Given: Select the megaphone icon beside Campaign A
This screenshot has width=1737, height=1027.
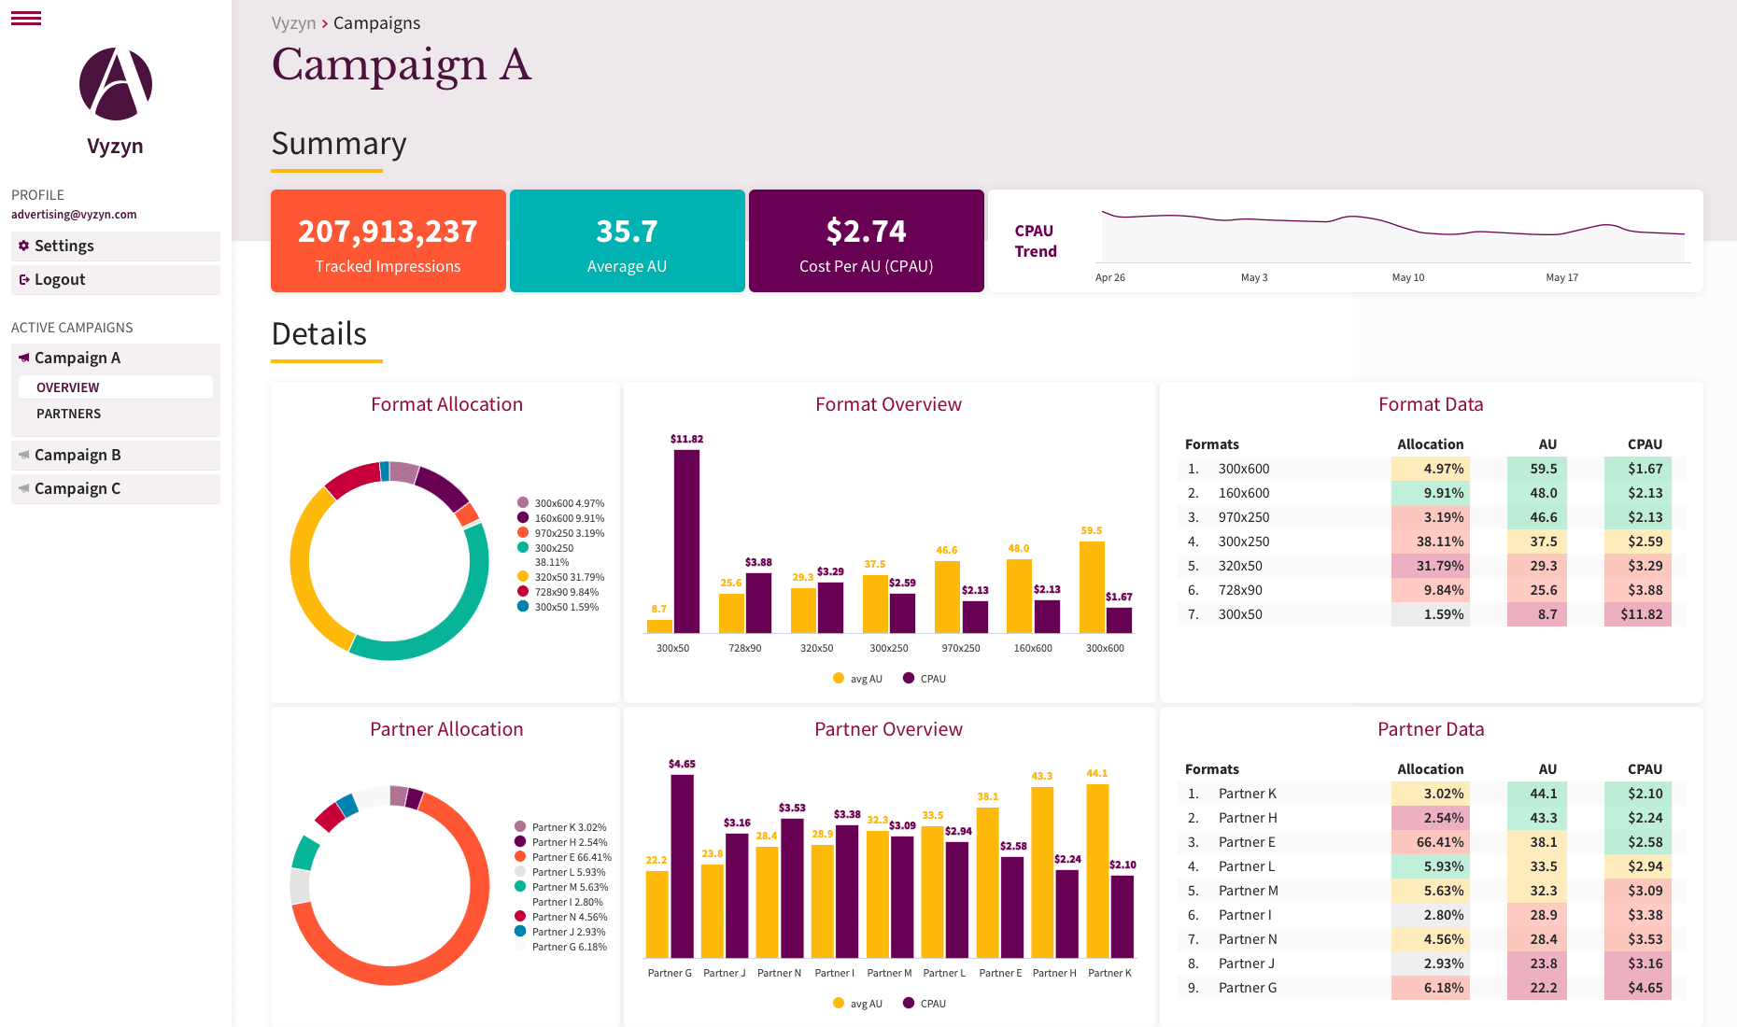Looking at the screenshot, I should pos(23,358).
